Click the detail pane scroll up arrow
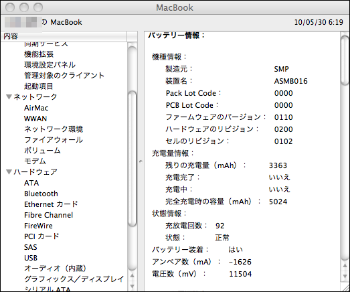 coord(345,265)
